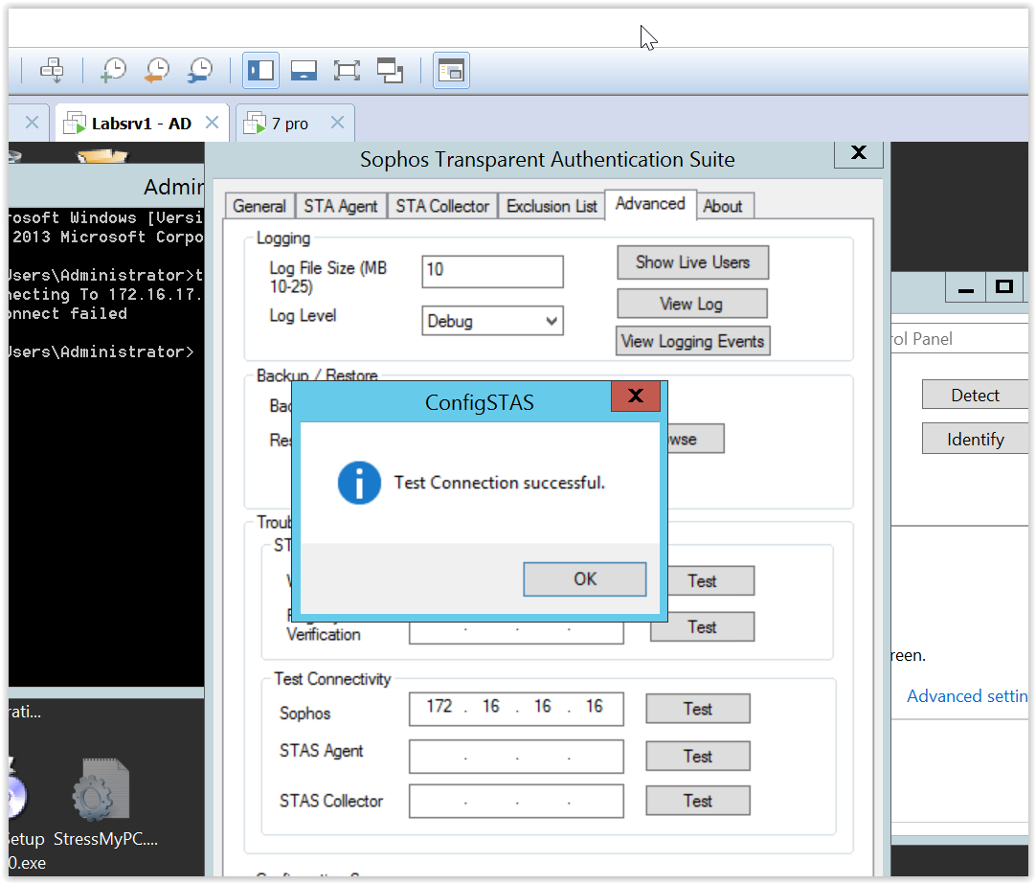Open the STA Collector tab

click(x=442, y=206)
